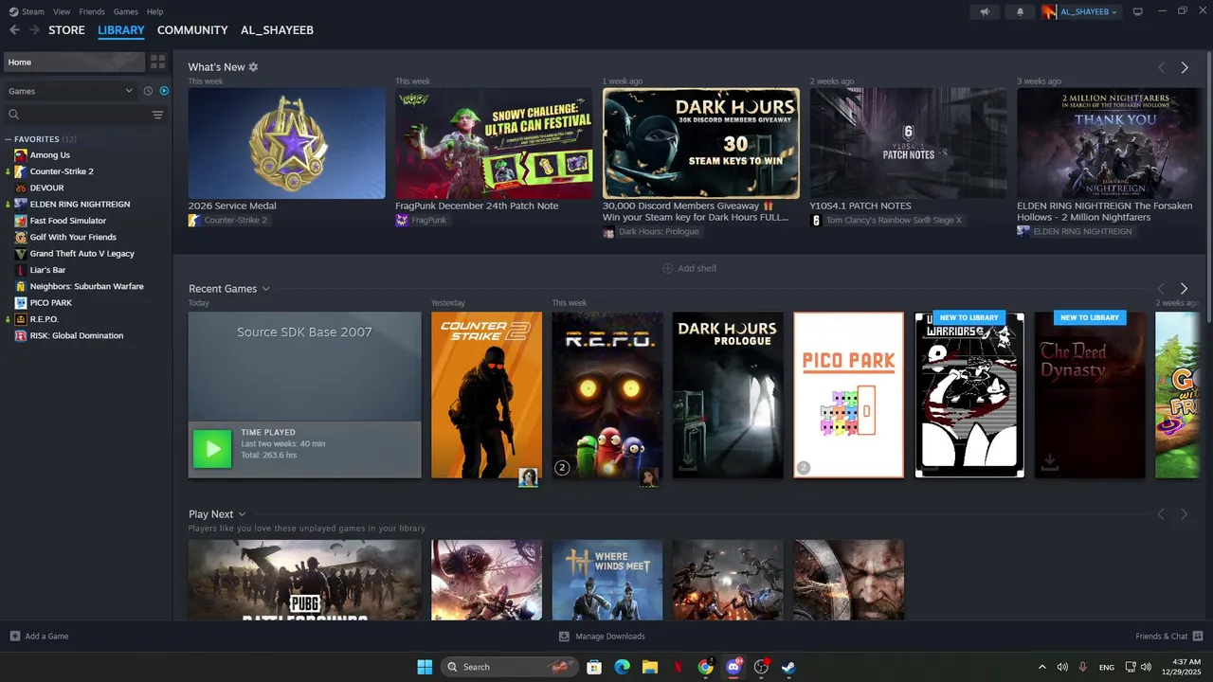This screenshot has width=1213, height=682.
Task: Click Add shelf button
Action: tap(689, 268)
